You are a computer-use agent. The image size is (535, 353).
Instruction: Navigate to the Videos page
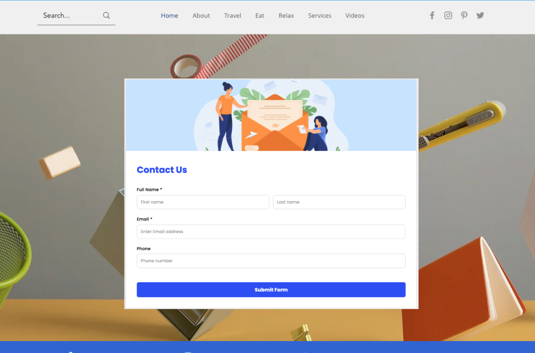[x=354, y=15]
